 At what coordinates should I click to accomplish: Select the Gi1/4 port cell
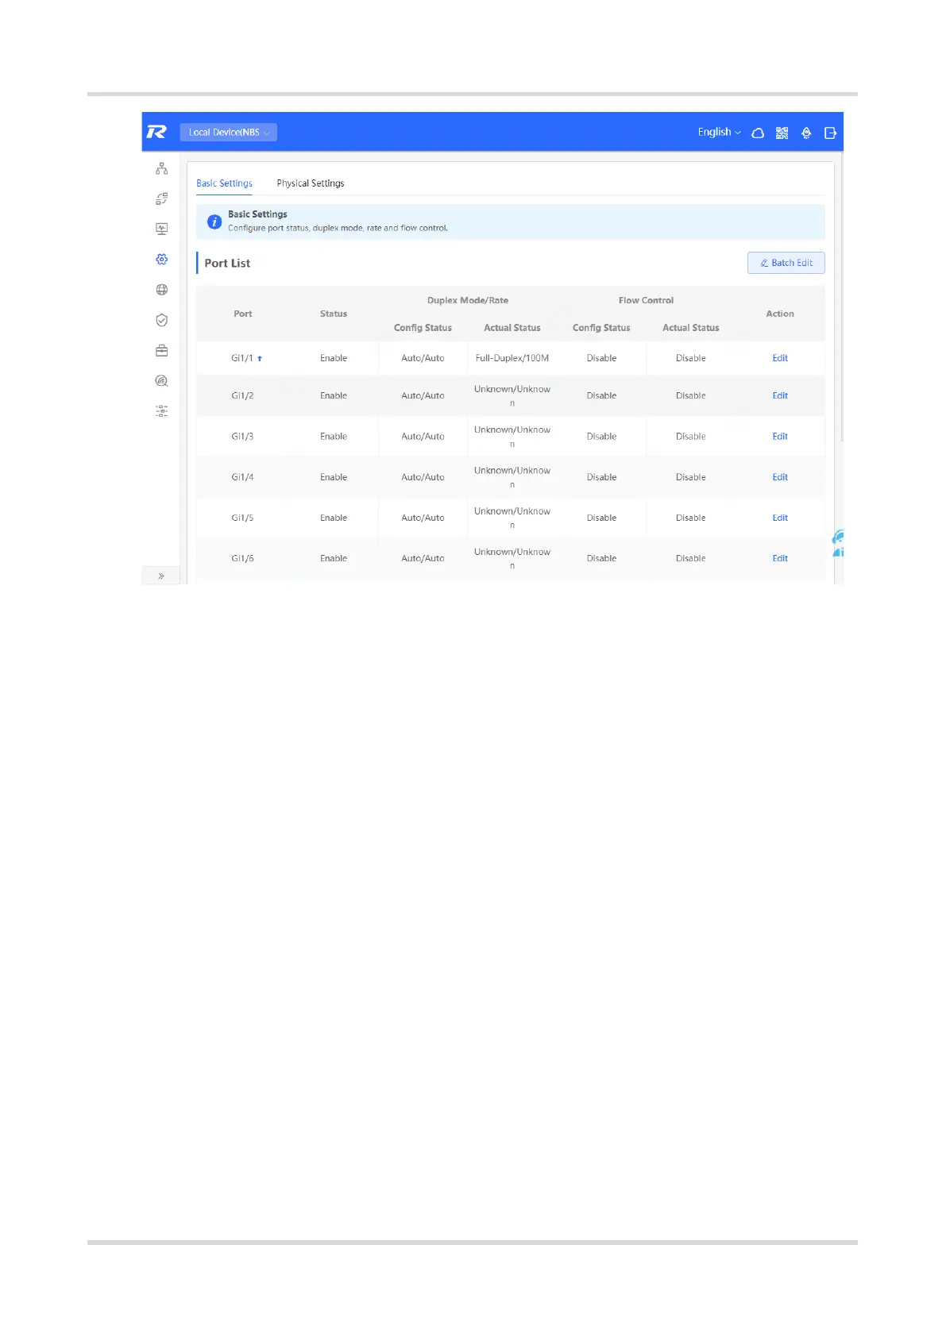pyautogui.click(x=242, y=477)
